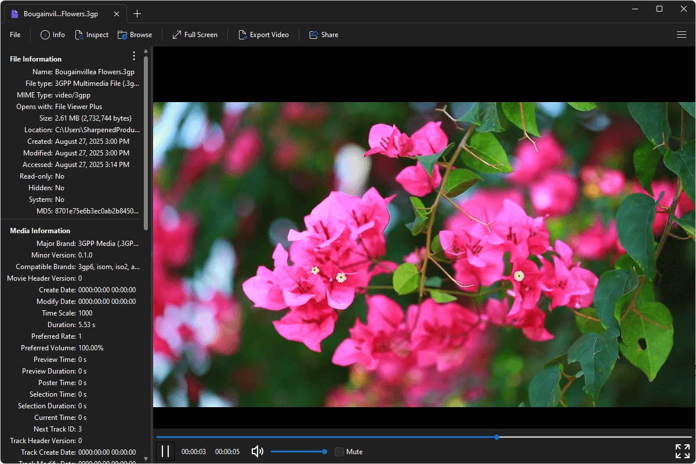Screen dimensions: 696x464
Task: Click Opens with: File Viewer Plus
Action: tap(78, 107)
